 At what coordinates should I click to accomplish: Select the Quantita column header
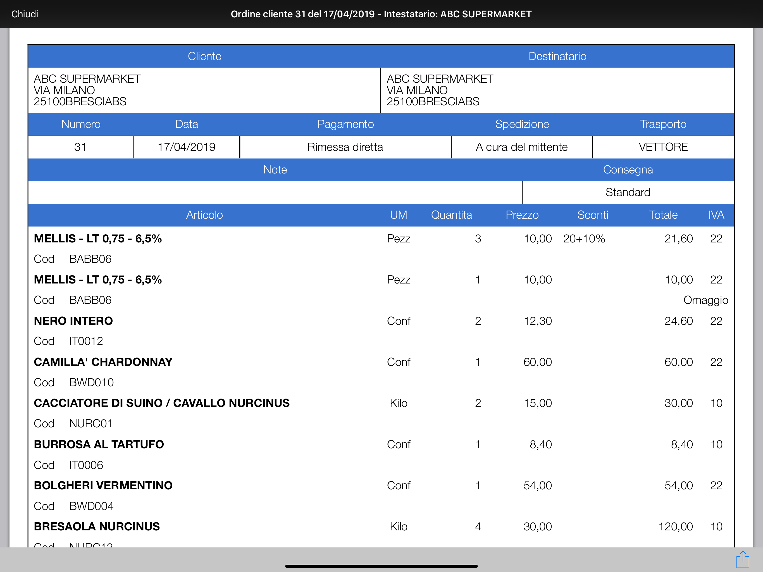click(x=452, y=215)
